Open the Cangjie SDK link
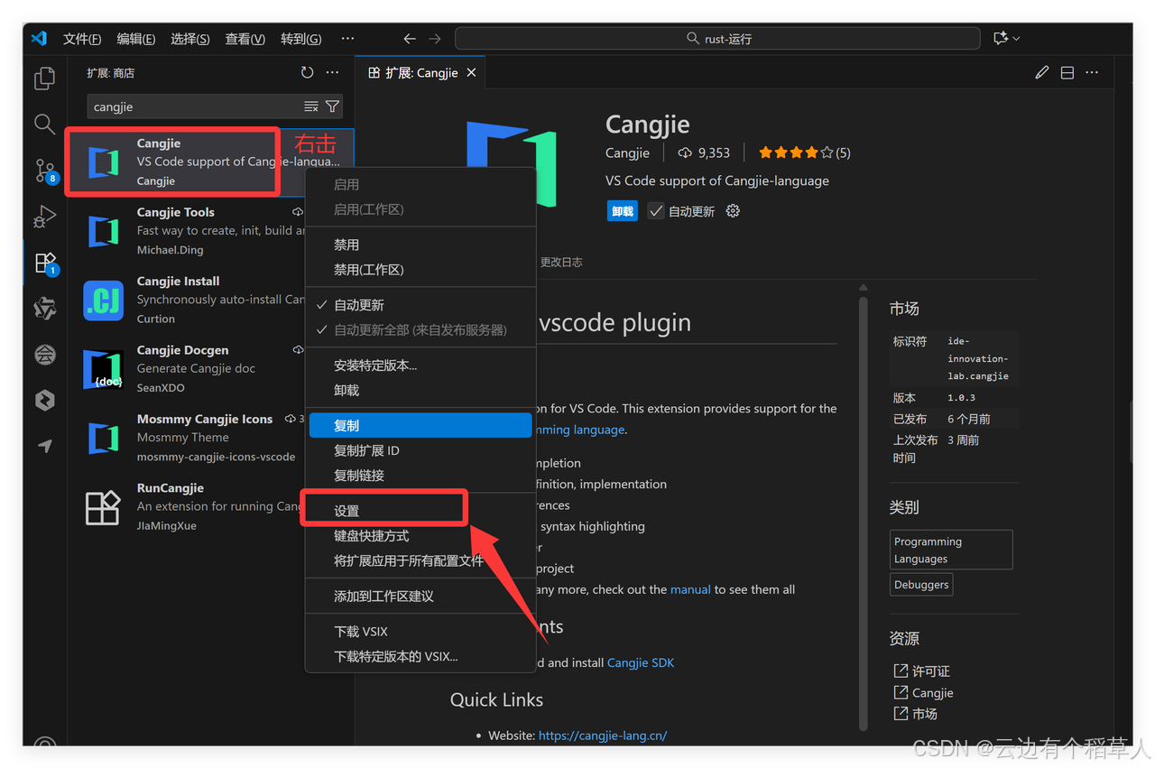Screen dimensions: 1155x768 point(641,662)
